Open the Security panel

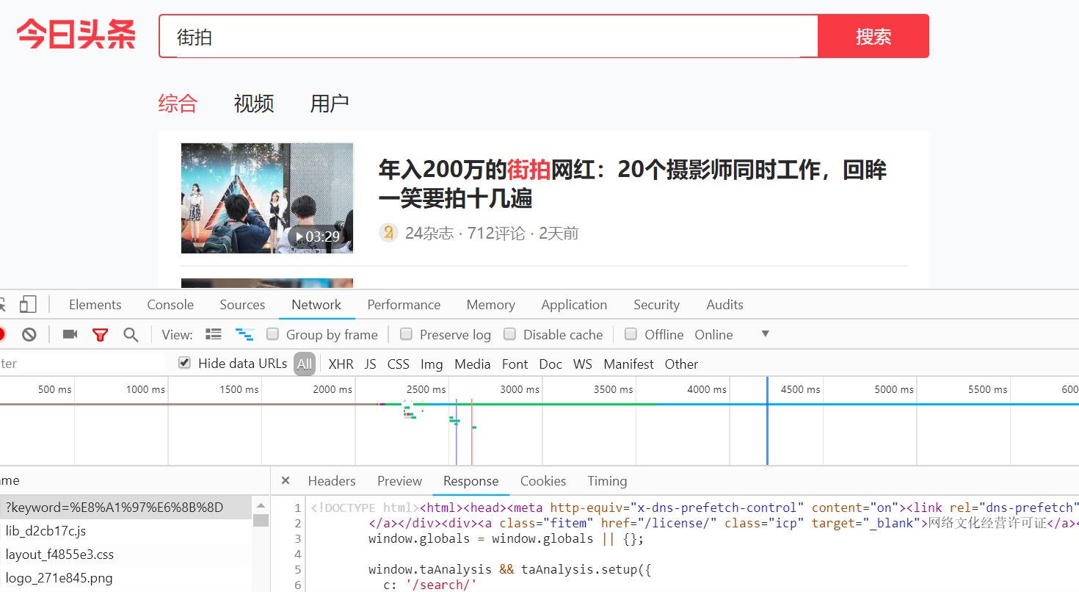(656, 305)
